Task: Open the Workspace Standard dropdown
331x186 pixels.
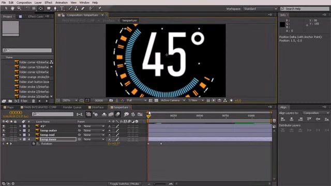Action: (260, 9)
